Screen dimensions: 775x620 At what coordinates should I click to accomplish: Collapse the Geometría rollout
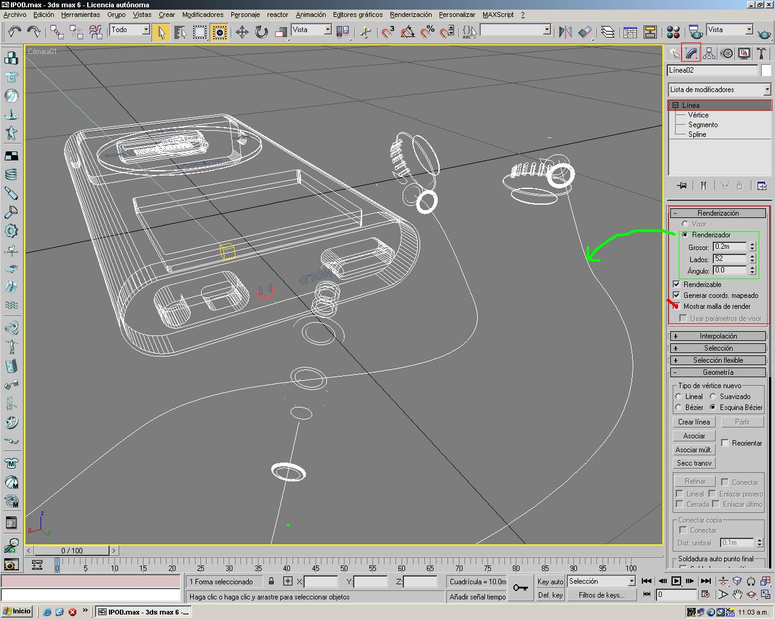718,372
